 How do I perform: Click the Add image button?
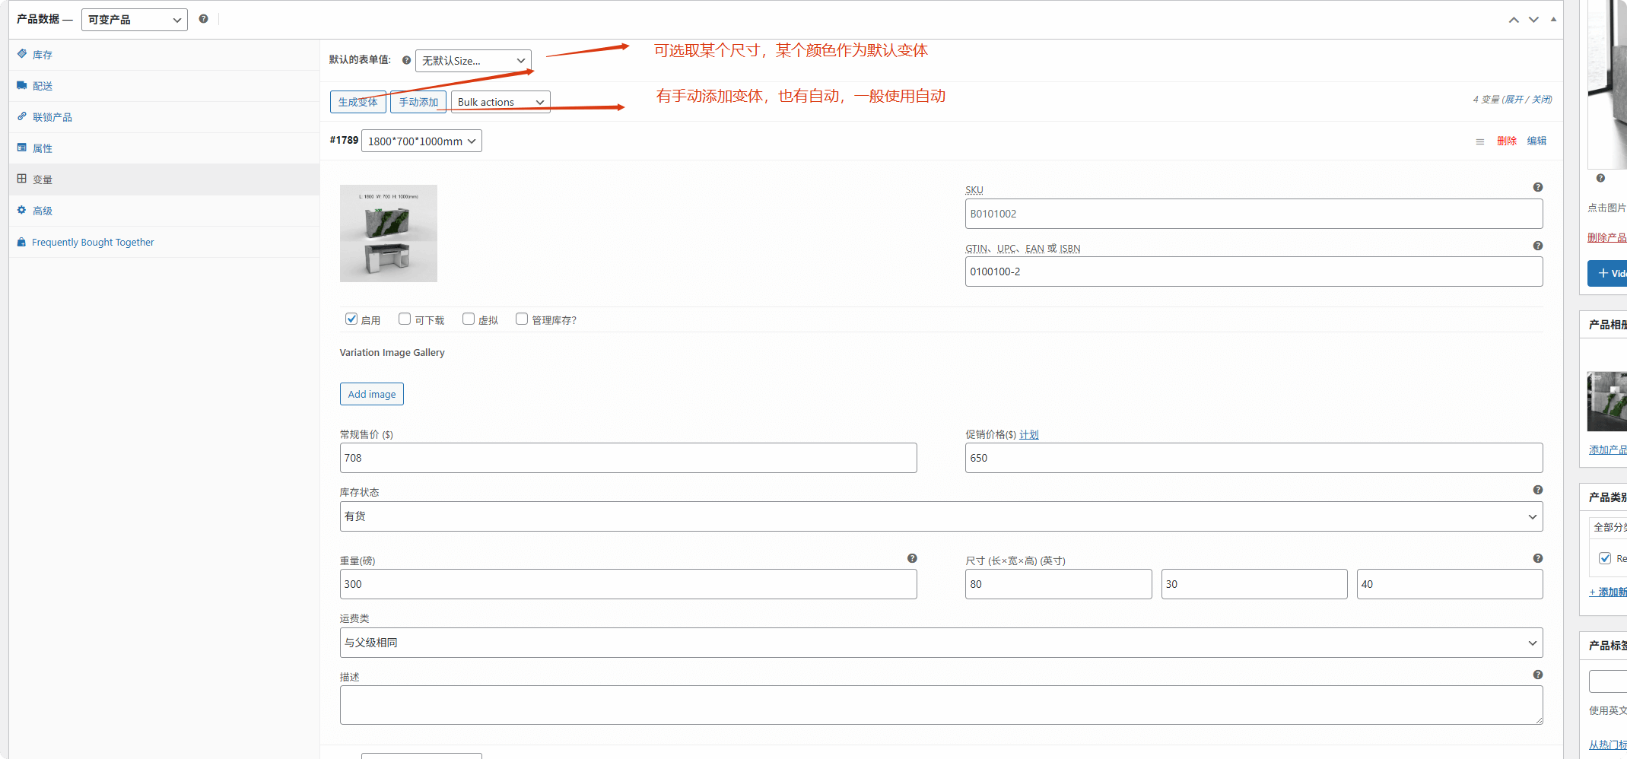371,394
